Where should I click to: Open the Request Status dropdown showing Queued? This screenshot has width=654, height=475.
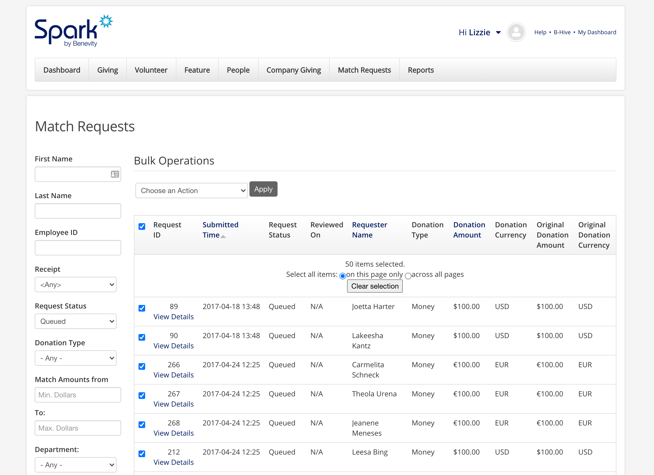(x=76, y=321)
